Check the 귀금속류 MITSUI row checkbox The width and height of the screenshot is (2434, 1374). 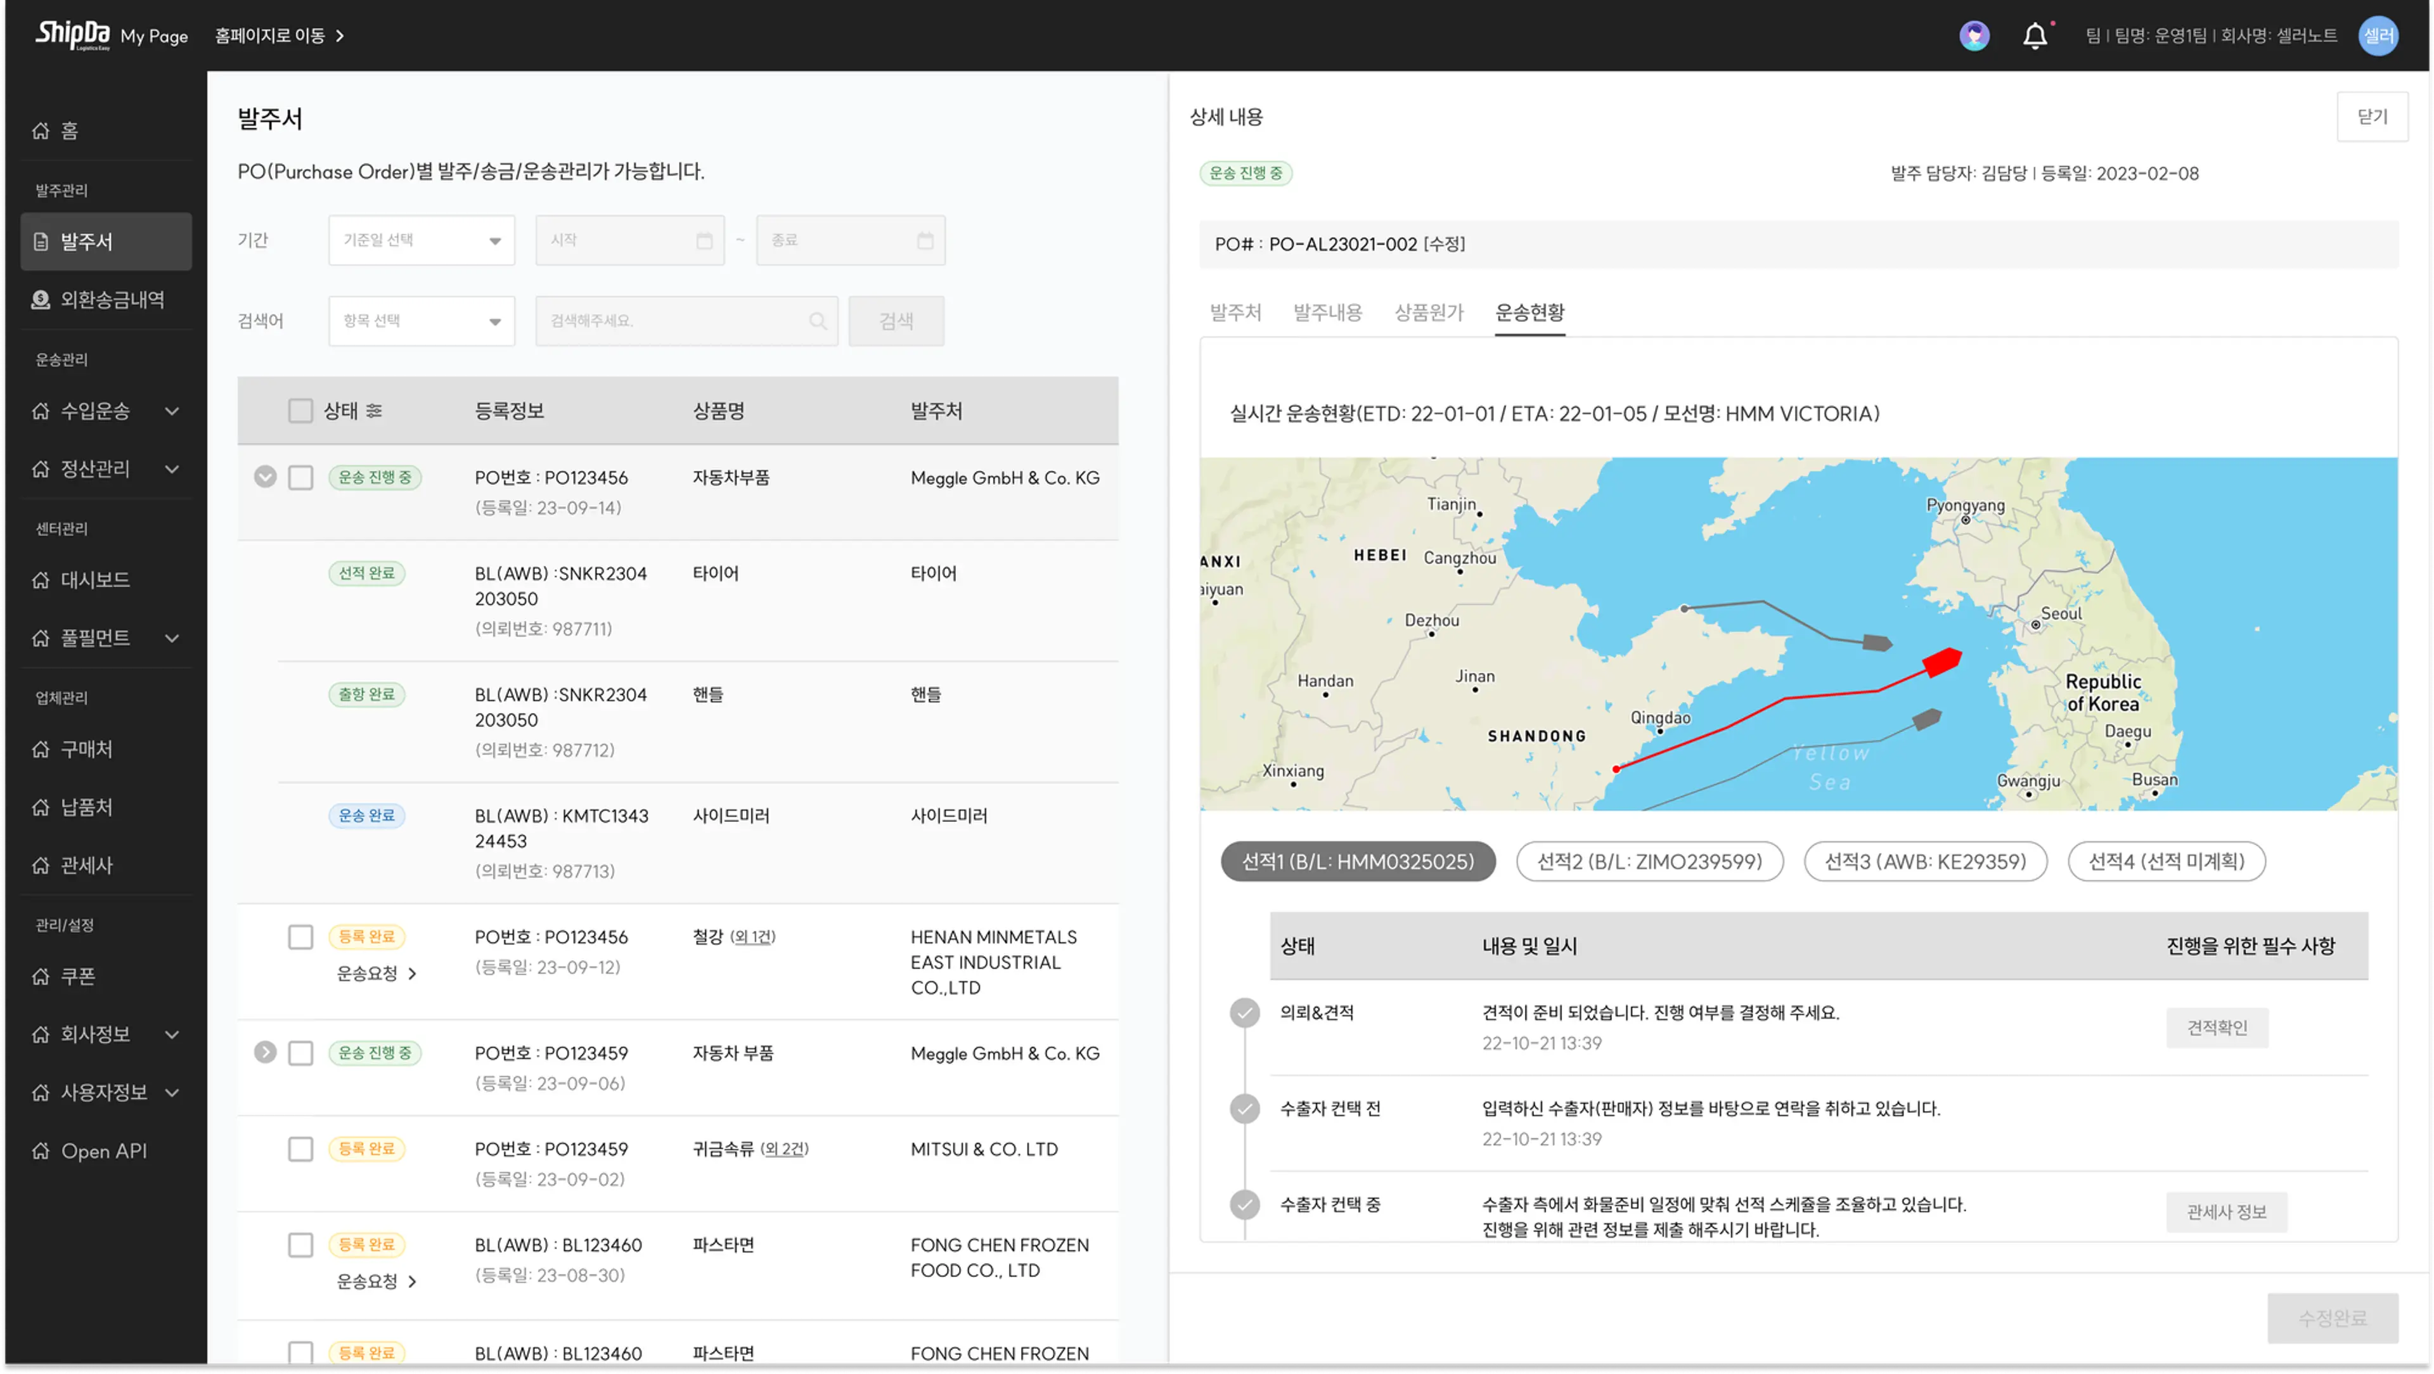point(300,1149)
